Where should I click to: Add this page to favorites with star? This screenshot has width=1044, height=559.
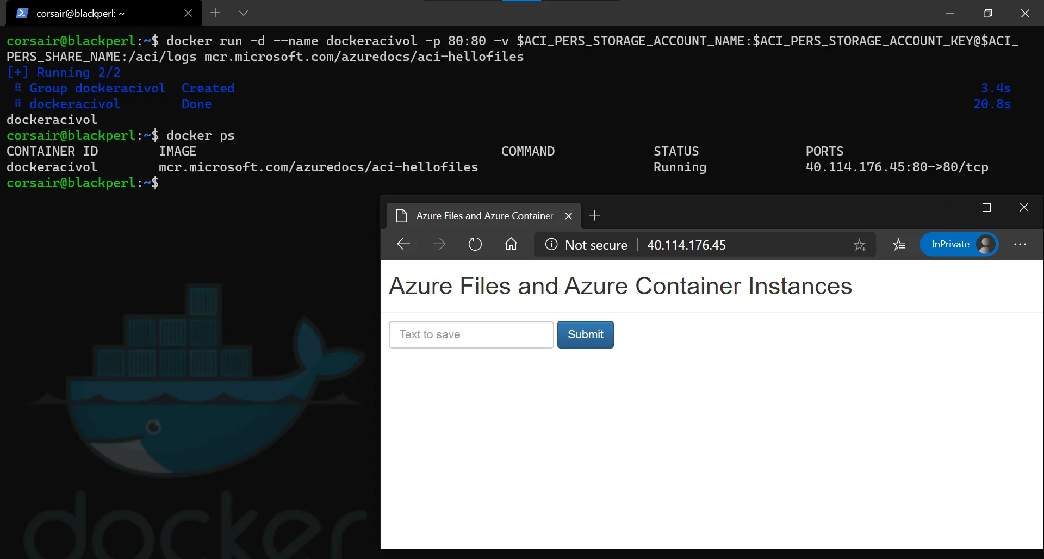(x=859, y=245)
